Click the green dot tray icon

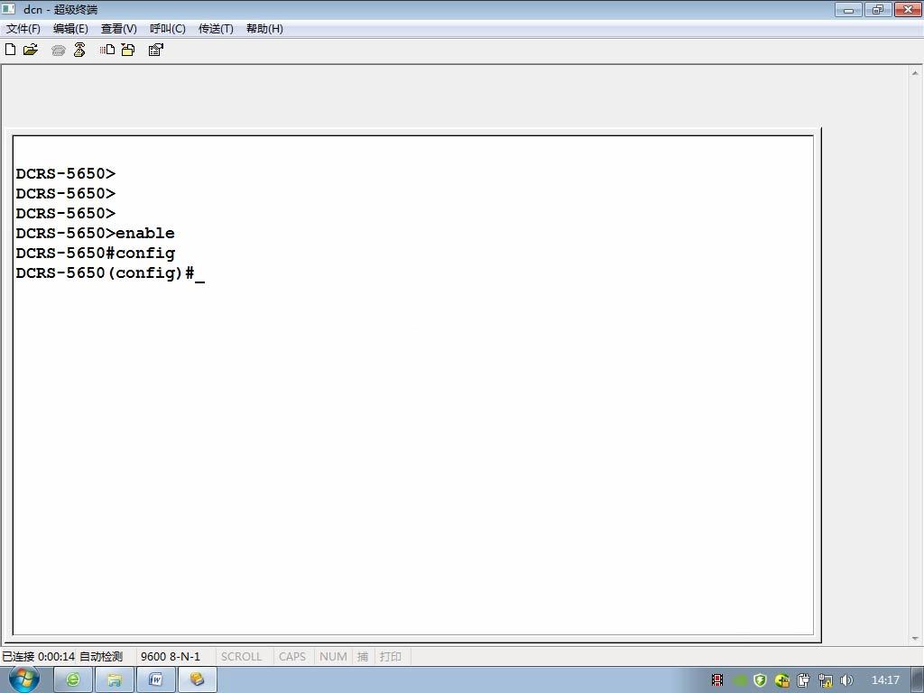[740, 680]
